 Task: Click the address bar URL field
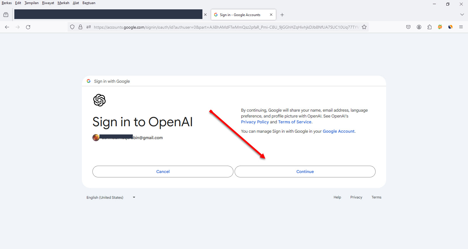pyautogui.click(x=225, y=27)
